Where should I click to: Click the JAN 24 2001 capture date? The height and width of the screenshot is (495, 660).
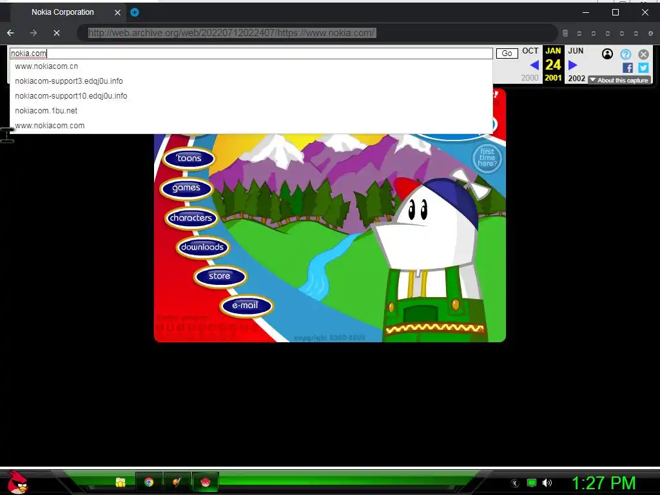[553, 64]
